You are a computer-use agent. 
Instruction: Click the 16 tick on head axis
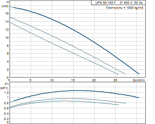[7, 14]
